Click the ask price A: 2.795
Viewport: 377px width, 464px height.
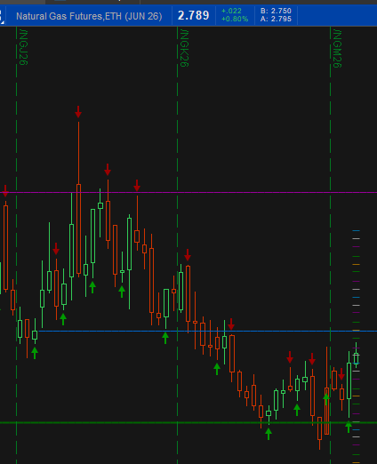coord(276,19)
